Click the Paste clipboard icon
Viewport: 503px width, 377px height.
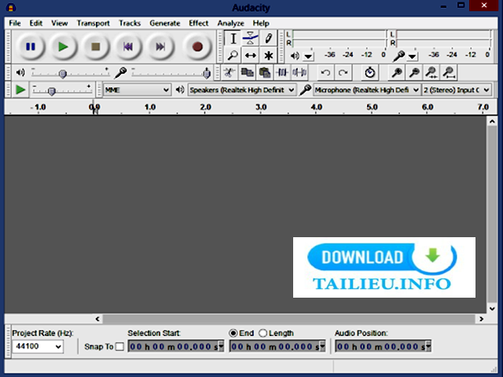coord(265,72)
